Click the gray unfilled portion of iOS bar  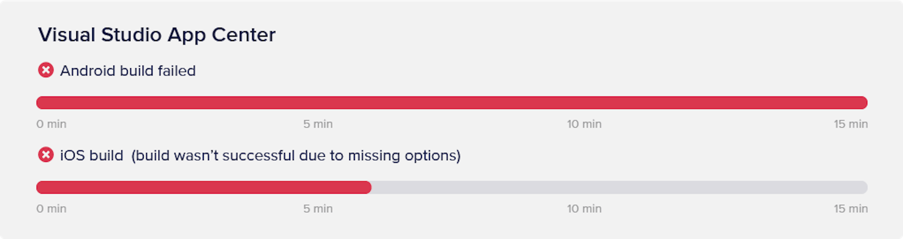pos(617,188)
